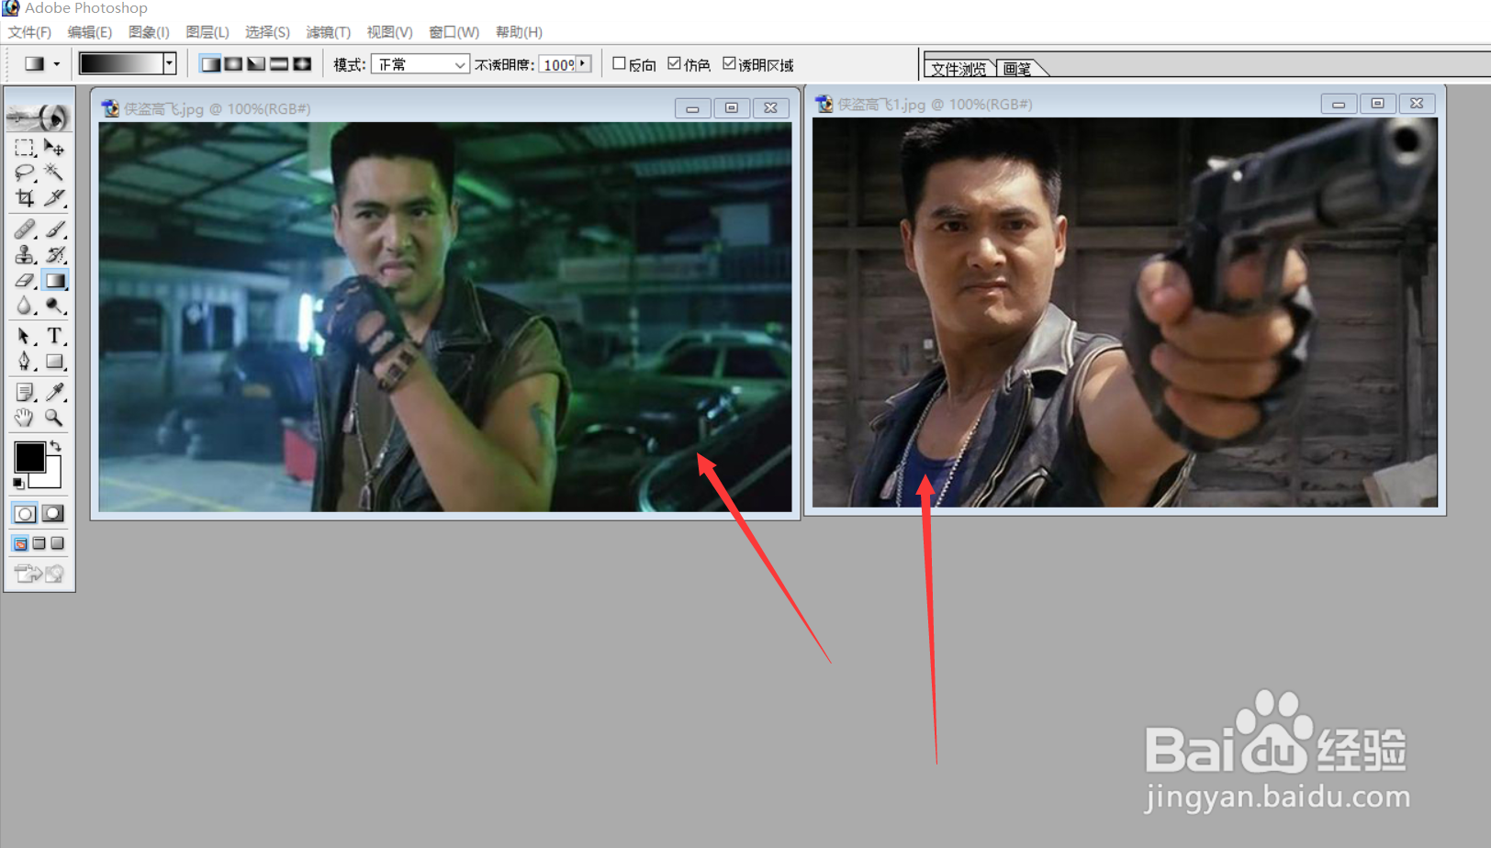Select the Zoom tool
1491x848 pixels.
[54, 418]
